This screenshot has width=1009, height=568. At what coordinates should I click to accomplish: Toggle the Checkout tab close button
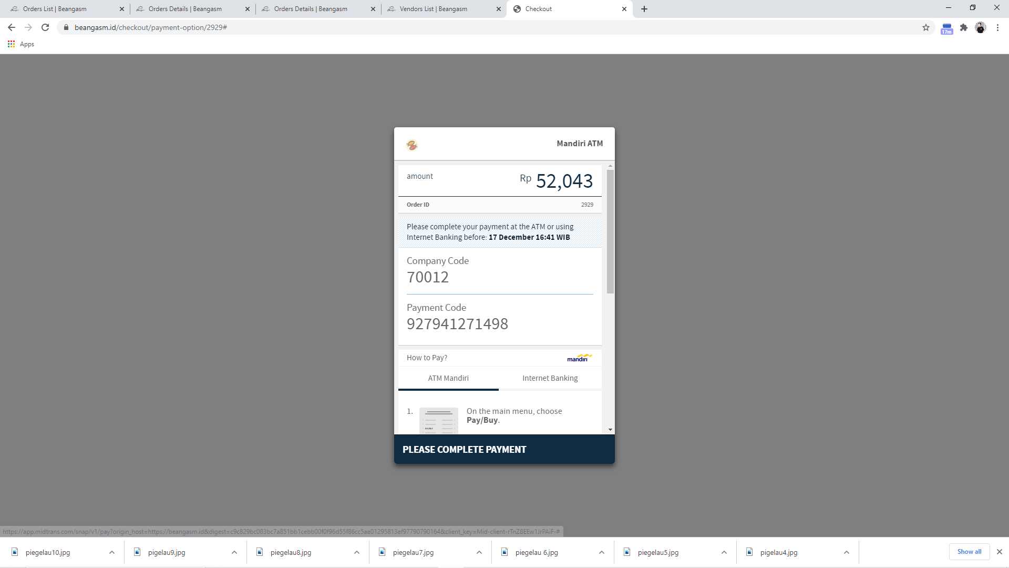click(x=623, y=8)
